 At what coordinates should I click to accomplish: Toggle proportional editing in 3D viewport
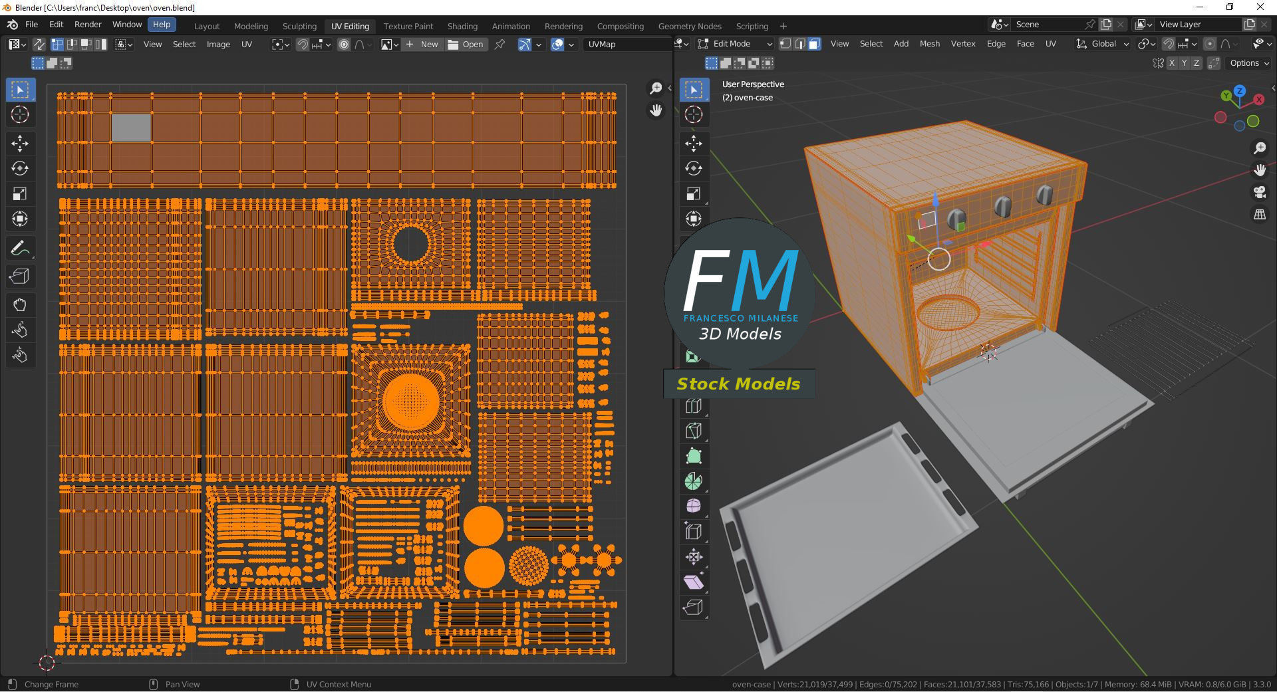click(x=1210, y=44)
